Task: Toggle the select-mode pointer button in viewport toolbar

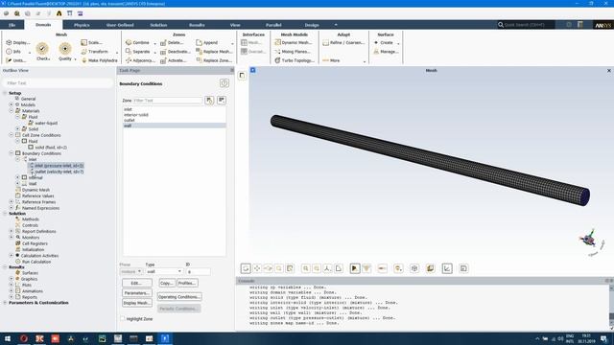Action: (x=355, y=268)
